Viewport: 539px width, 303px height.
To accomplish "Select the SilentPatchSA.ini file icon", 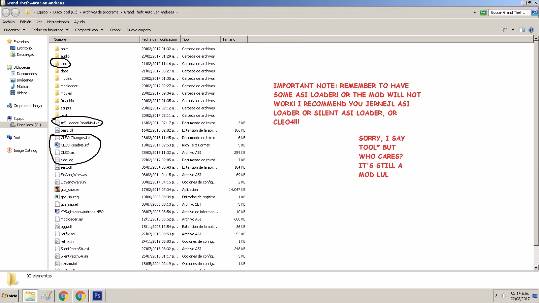I will click(57, 256).
